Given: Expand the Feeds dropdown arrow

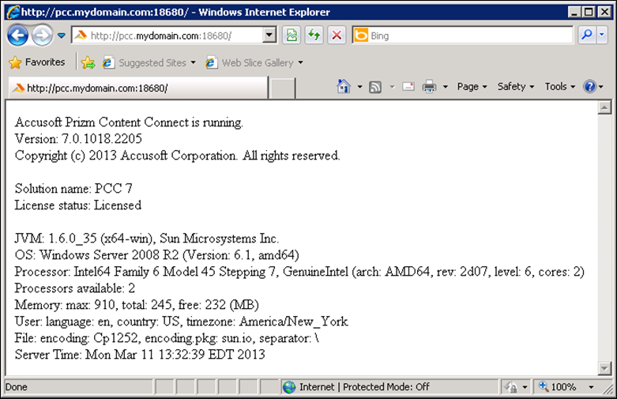Looking at the screenshot, I should (x=392, y=87).
